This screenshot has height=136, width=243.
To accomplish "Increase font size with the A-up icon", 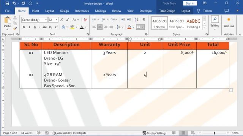I will (62, 20).
